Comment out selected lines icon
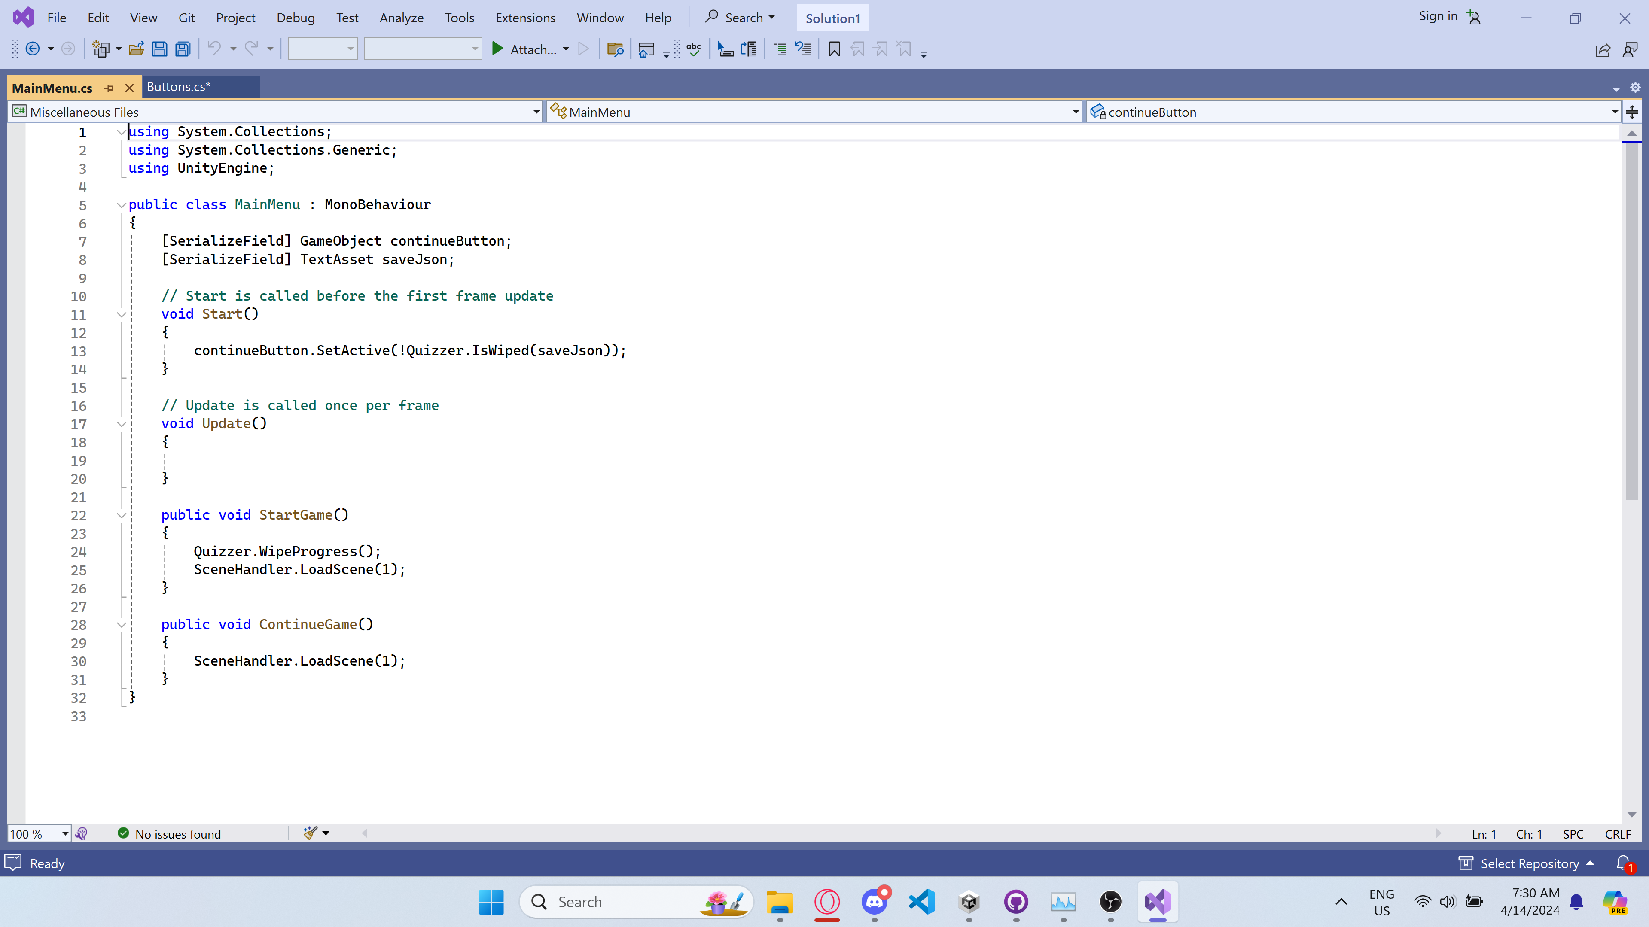 [x=780, y=49]
